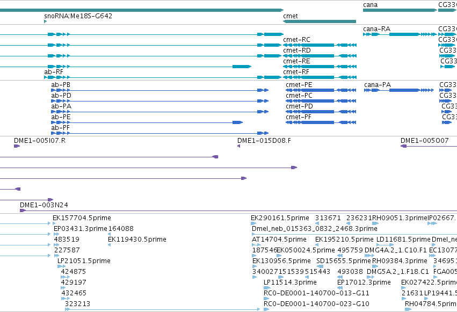Image resolution: width=457 pixels, height=312 pixels.
Task: Select the ab-PA protein feature
Action: pos(159,112)
